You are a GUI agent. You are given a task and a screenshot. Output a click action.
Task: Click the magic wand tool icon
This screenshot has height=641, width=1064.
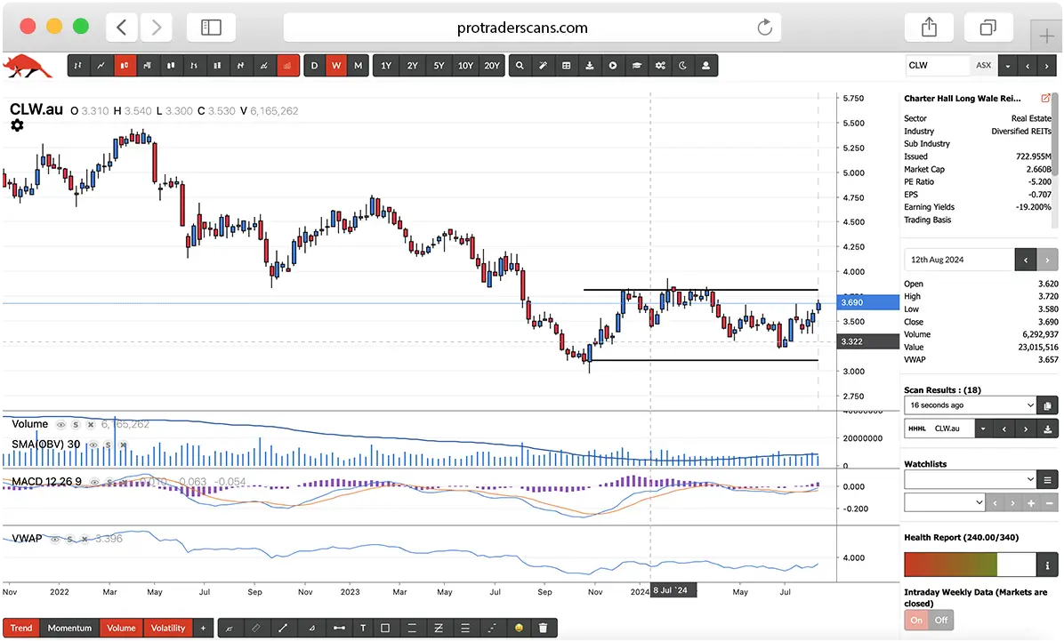[x=543, y=66]
